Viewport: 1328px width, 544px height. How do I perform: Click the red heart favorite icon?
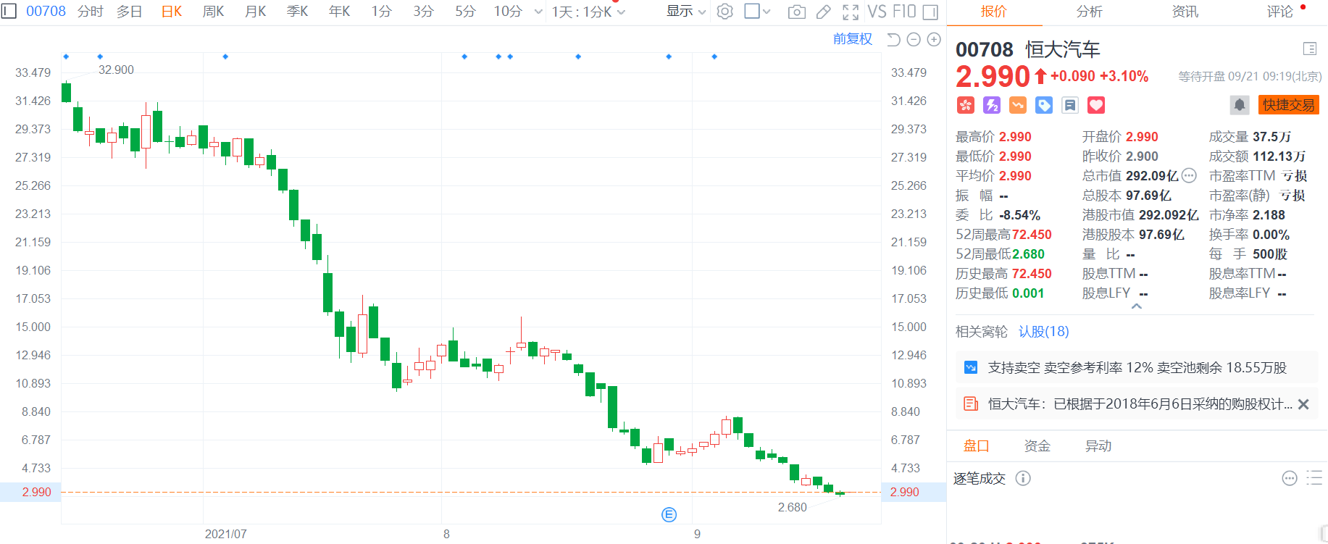1096,105
